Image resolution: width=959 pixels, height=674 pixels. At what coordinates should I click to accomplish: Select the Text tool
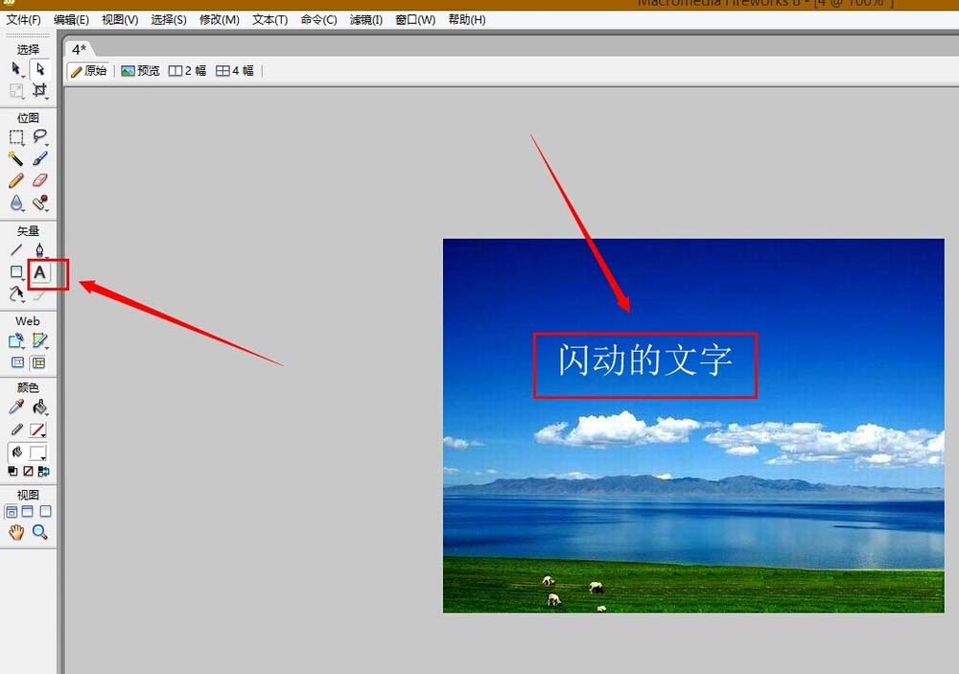point(39,272)
